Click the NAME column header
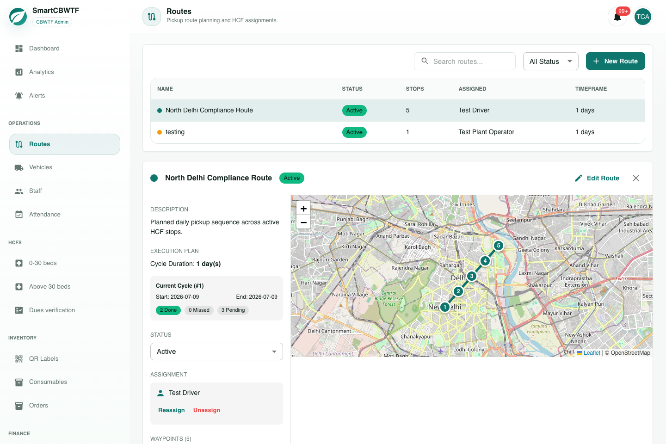 coord(165,89)
